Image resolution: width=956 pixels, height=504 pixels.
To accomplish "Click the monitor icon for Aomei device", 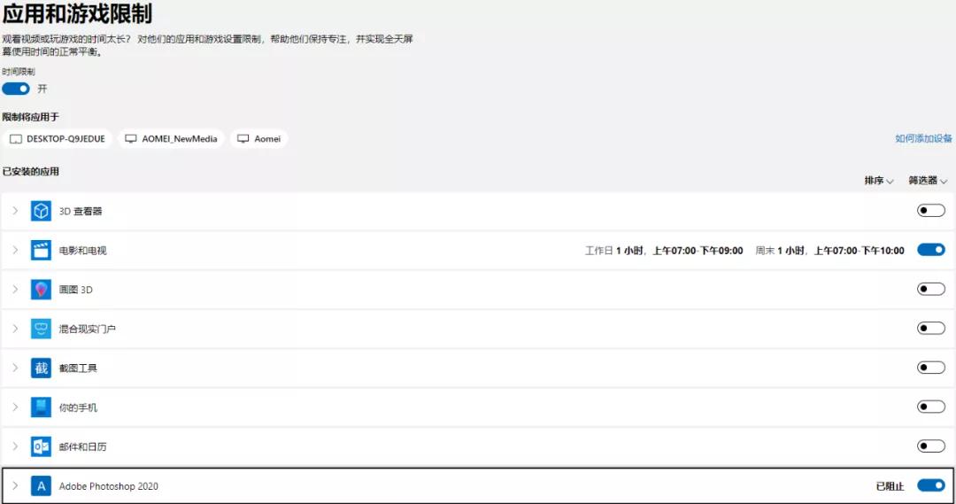I will click(x=243, y=138).
